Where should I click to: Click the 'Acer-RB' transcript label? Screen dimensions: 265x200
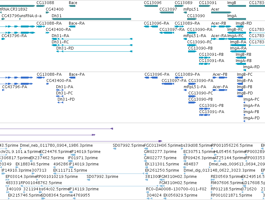coord(219,23)
